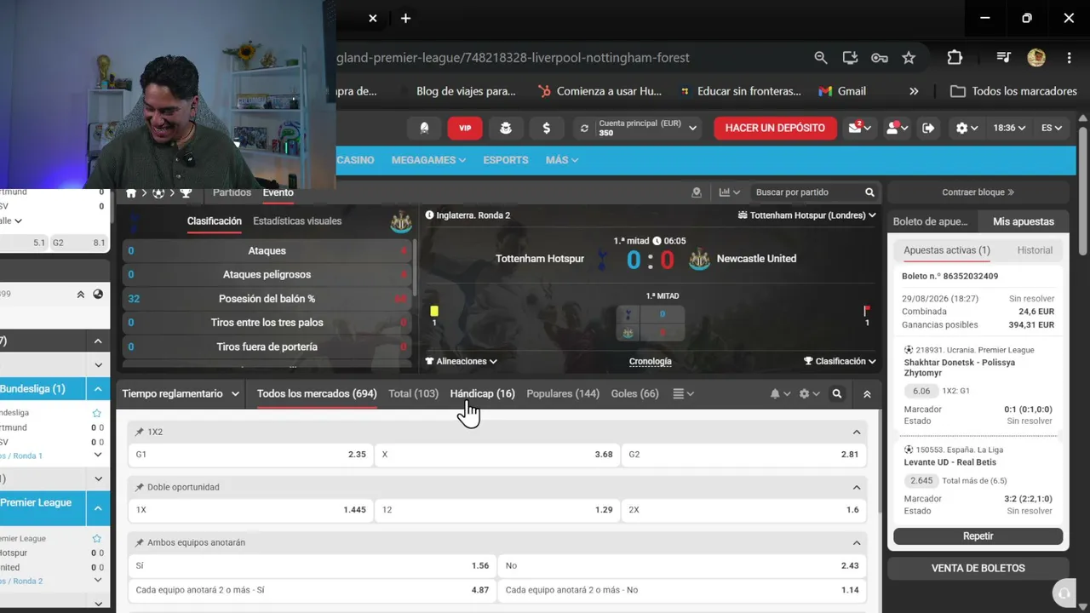Expand the Alineaciones dropdown
Viewport: 1090px width, 613px height.
[x=461, y=361]
